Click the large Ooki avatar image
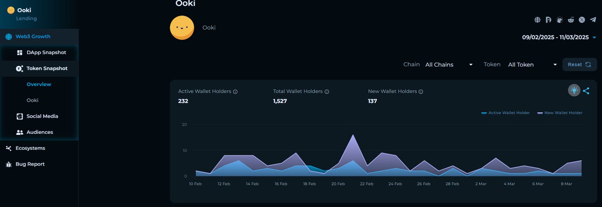The height and width of the screenshot is (207, 602). [182, 28]
